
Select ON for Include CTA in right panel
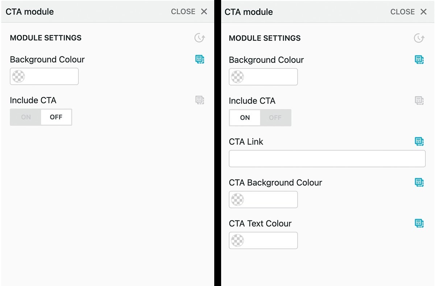tap(245, 118)
